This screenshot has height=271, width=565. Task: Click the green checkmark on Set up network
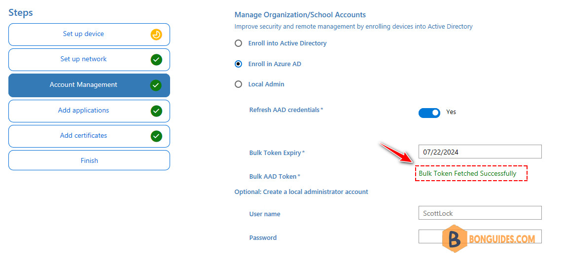pyautogui.click(x=156, y=60)
